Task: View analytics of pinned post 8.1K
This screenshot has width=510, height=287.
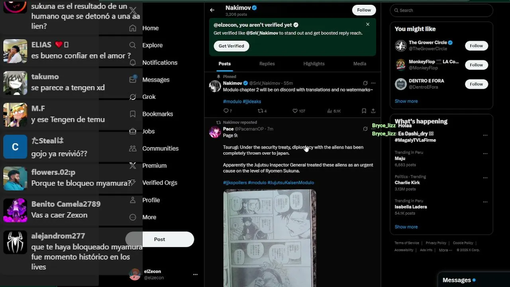Action: point(334,111)
